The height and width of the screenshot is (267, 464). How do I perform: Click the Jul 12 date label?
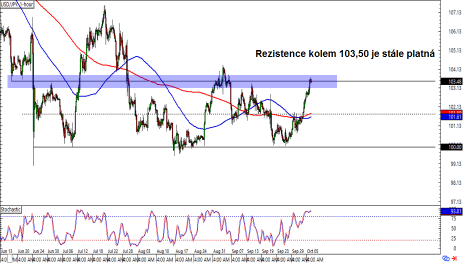pyautogui.click(x=83, y=251)
